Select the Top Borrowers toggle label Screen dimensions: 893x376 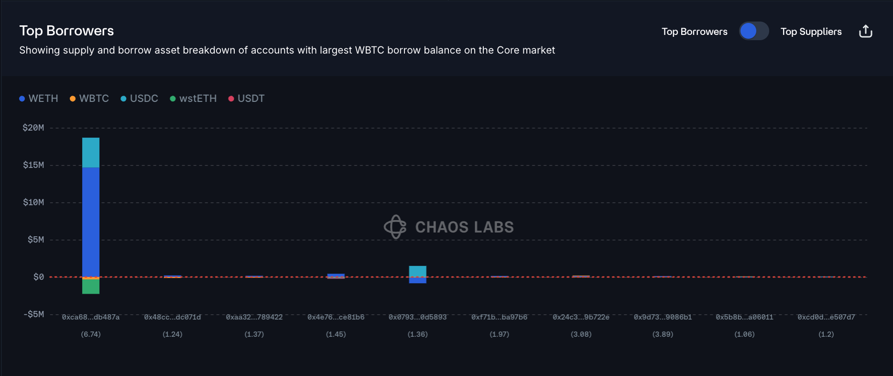pyautogui.click(x=694, y=32)
